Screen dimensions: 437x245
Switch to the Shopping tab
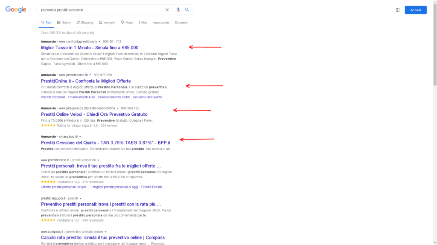pyautogui.click(x=85, y=23)
